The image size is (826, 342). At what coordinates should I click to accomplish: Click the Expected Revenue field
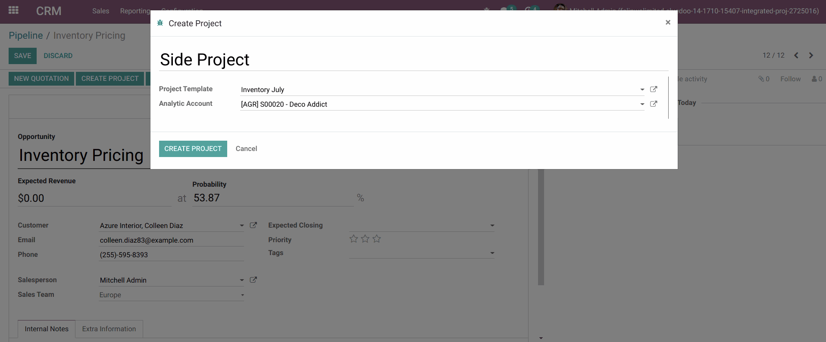pos(94,198)
